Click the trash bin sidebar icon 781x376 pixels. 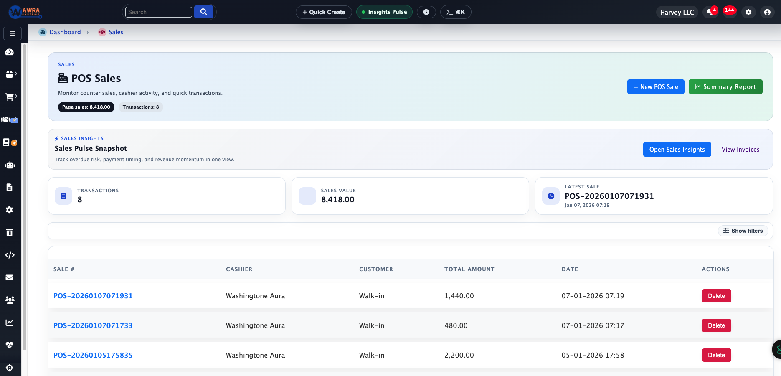tap(10, 232)
